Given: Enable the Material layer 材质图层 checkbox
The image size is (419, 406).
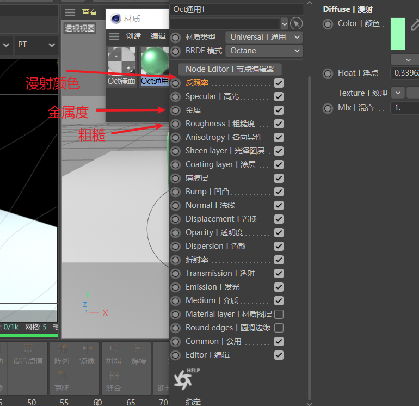Looking at the screenshot, I should click(x=279, y=315).
